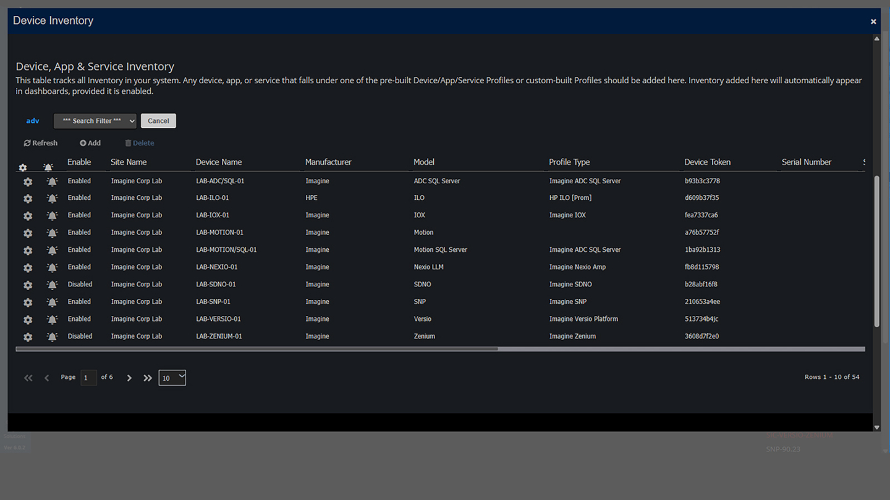Image resolution: width=890 pixels, height=500 pixels.
Task: Click the gear column header icon
Action: click(23, 168)
